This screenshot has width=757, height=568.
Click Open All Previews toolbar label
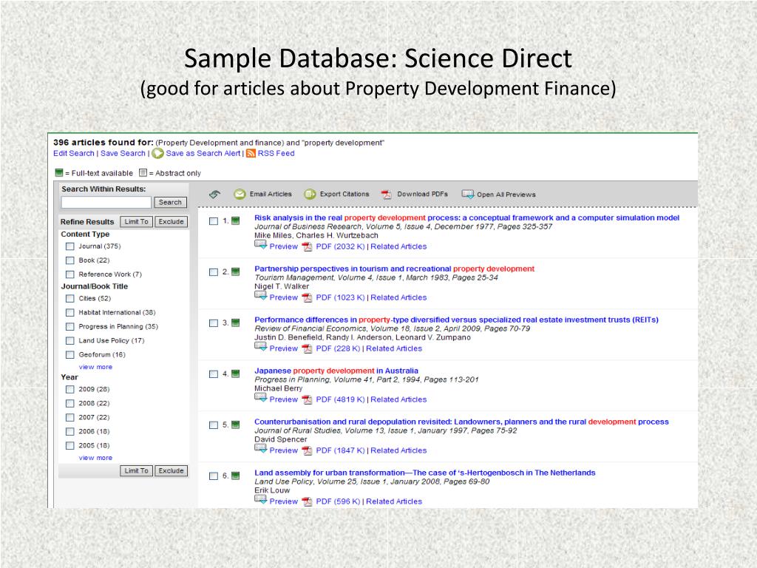pyautogui.click(x=506, y=195)
